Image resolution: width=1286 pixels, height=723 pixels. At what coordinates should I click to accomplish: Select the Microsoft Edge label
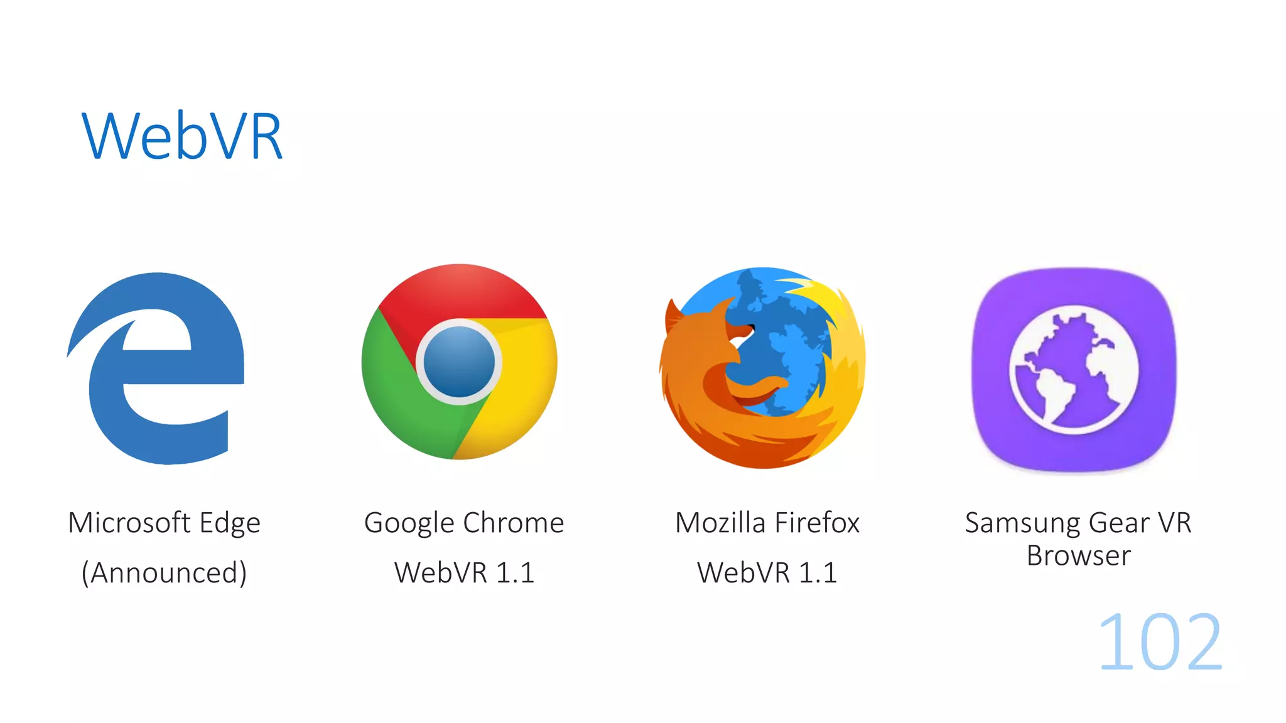point(165,523)
